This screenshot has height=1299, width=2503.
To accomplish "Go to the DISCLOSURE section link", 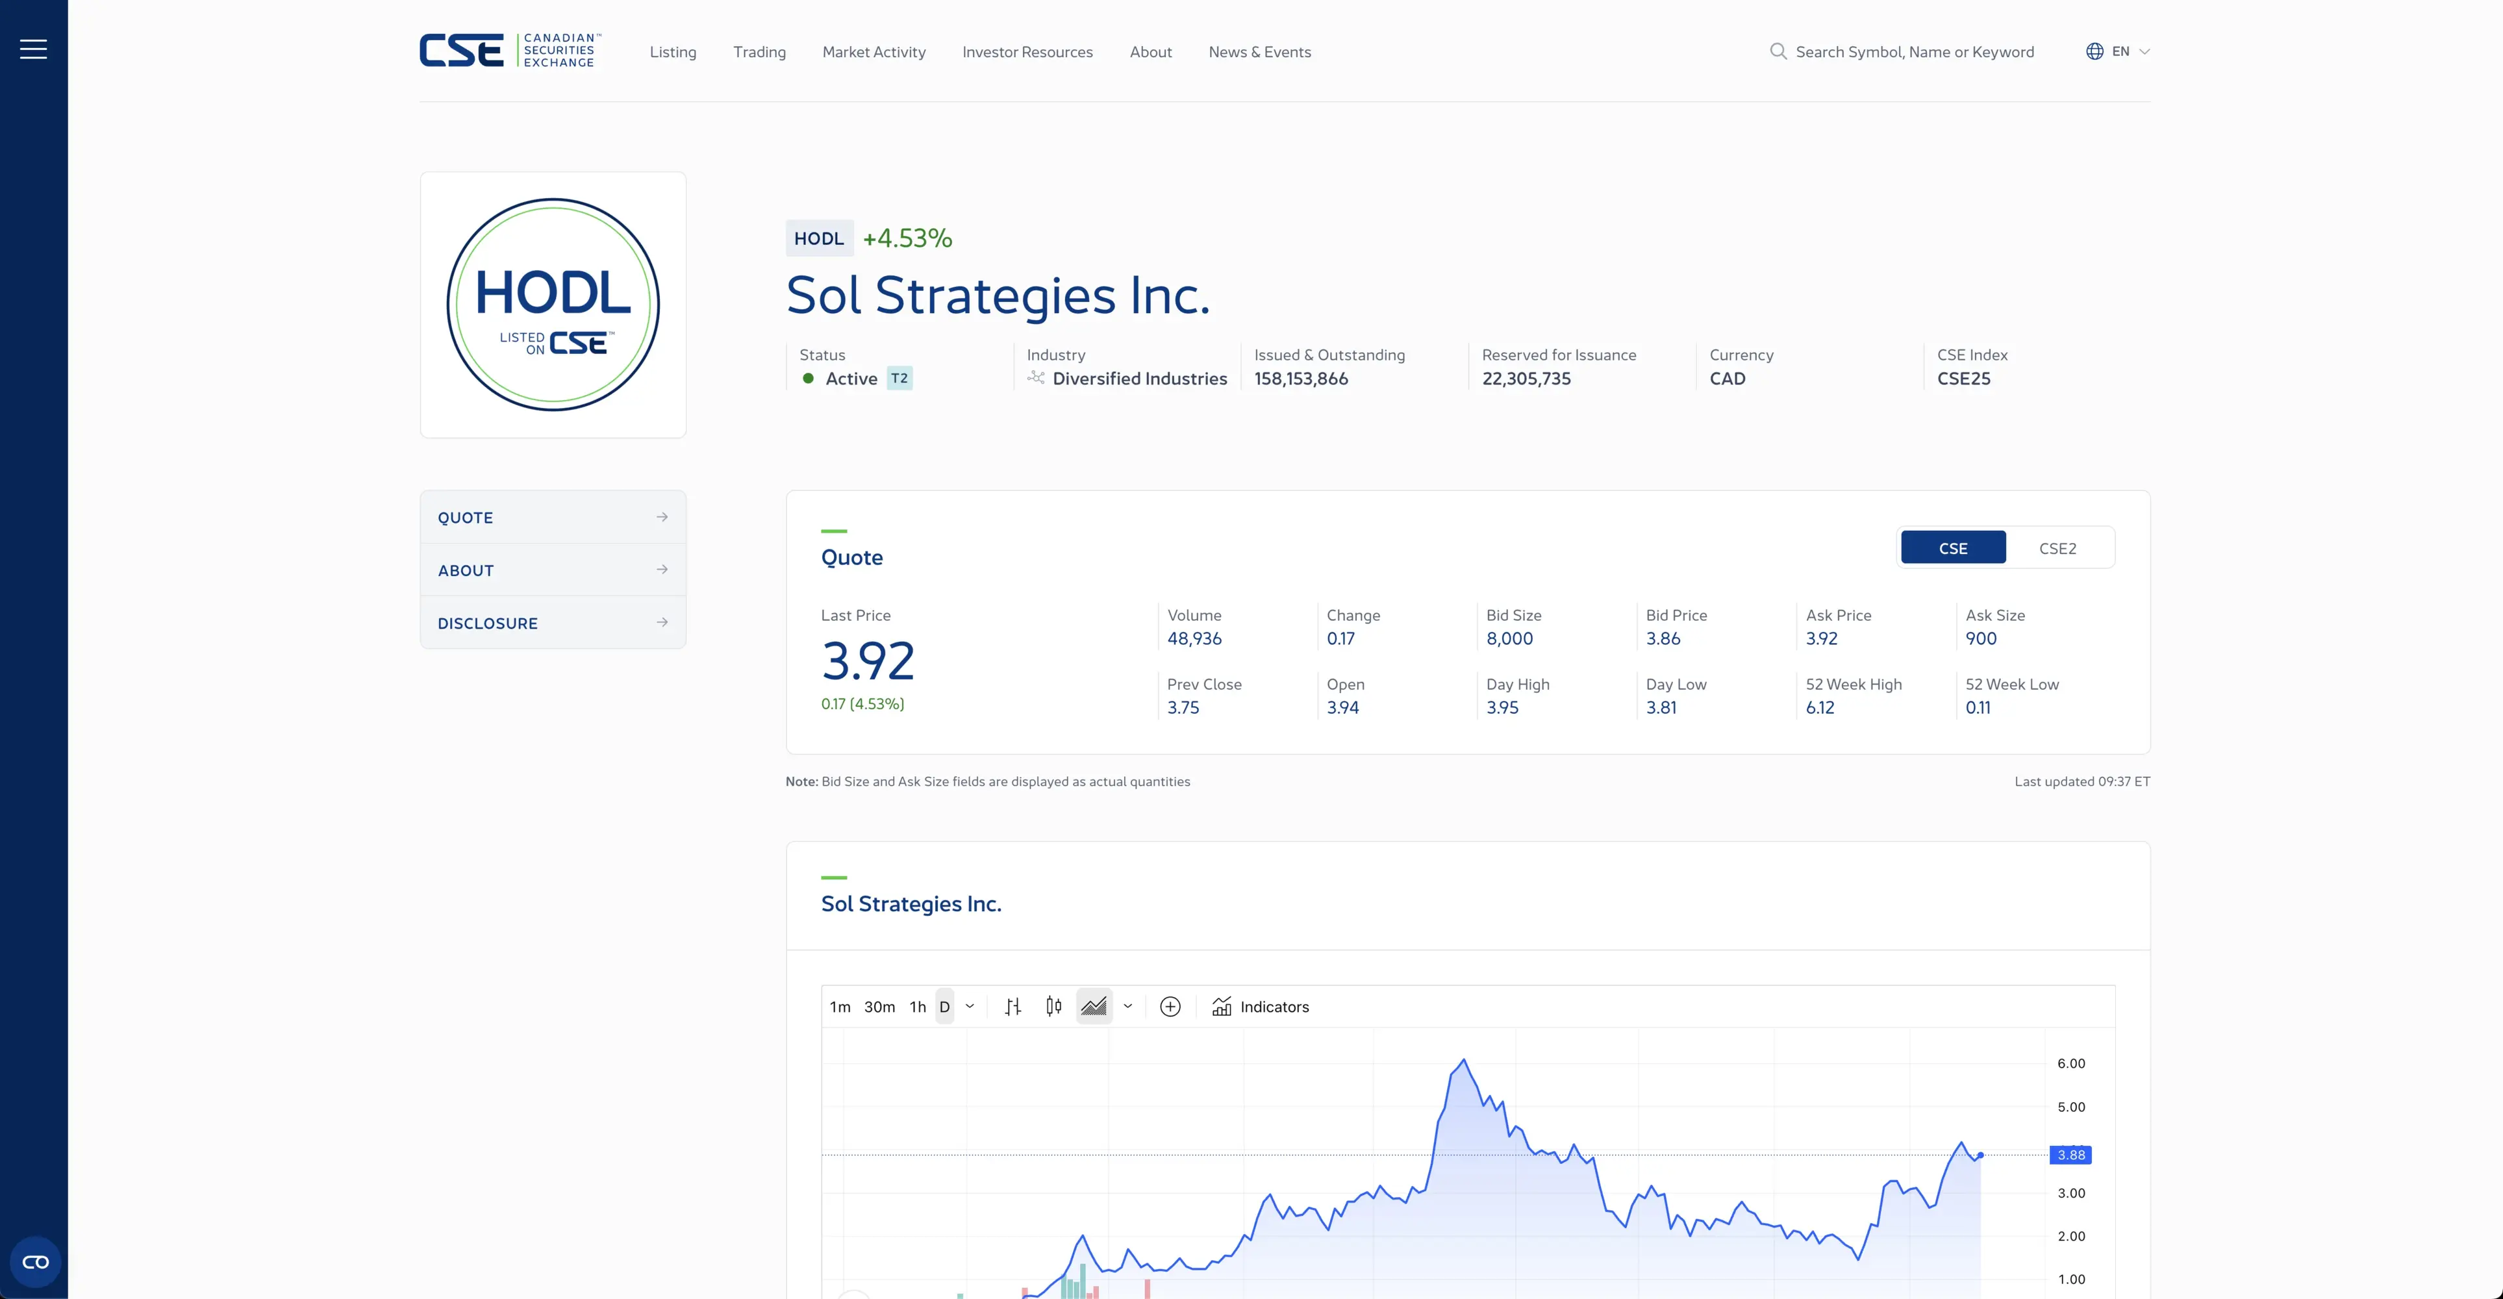I will (552, 623).
